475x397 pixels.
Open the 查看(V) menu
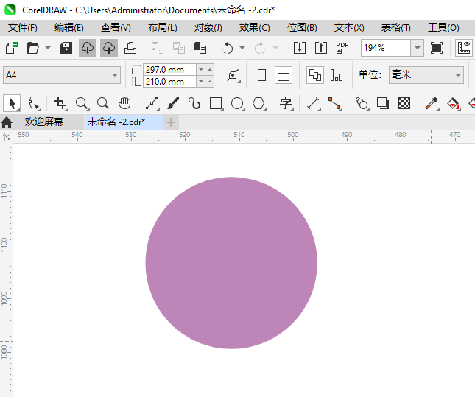pos(116,28)
